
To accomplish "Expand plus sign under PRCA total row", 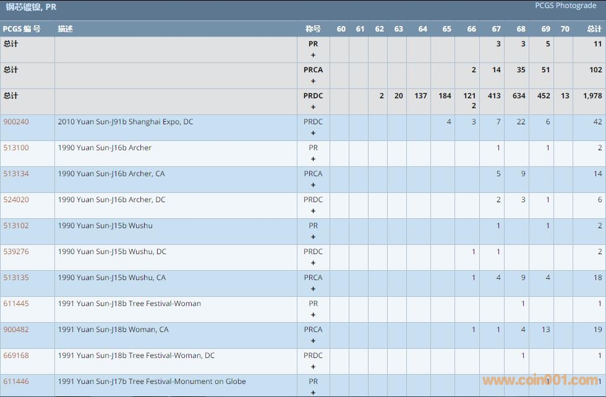I will tap(313, 81).
